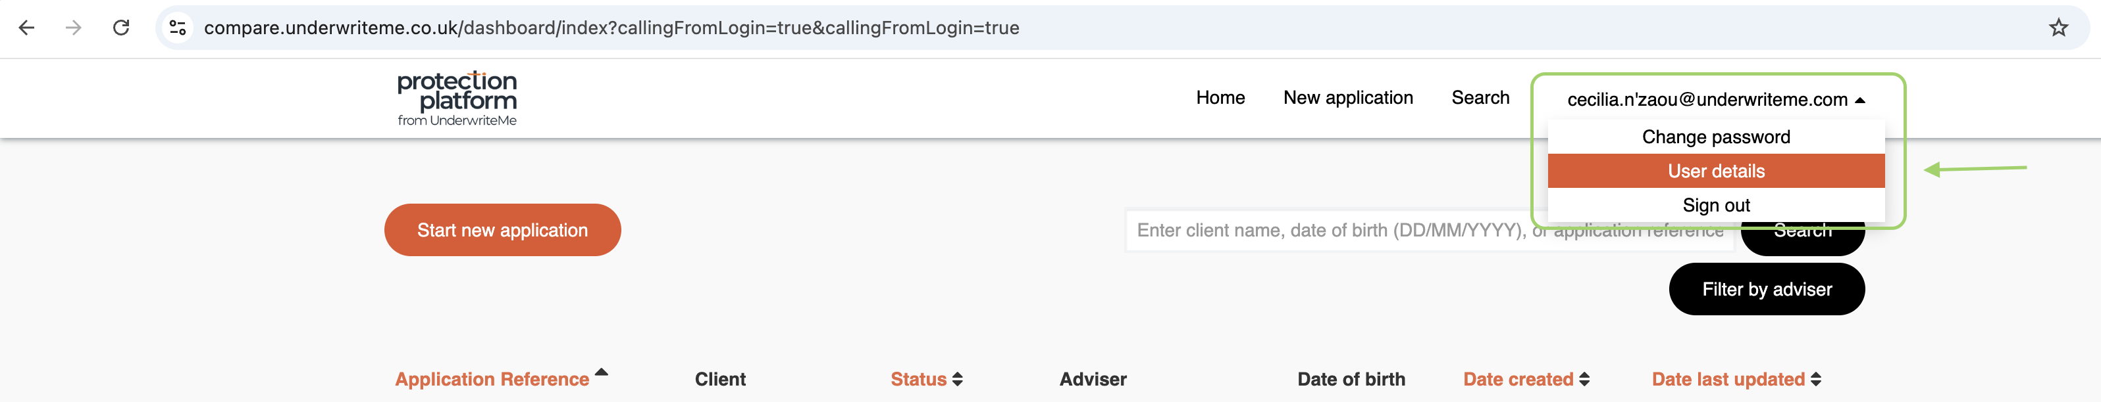The width and height of the screenshot is (2101, 402).
Task: Sort the Date created column
Action: (1584, 379)
